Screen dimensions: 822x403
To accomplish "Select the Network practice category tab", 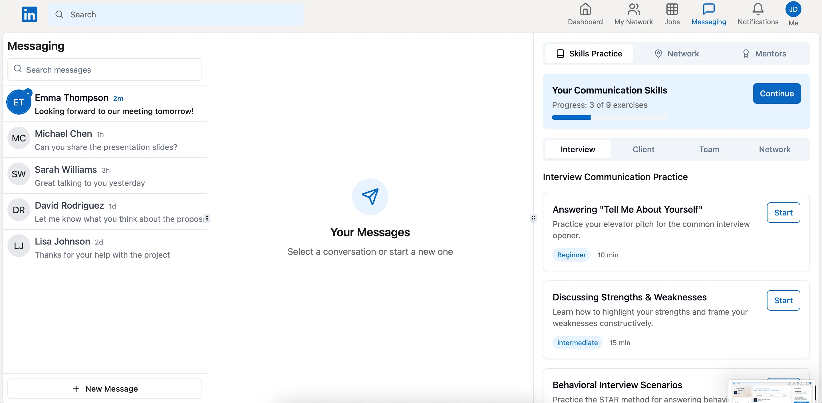I will pyautogui.click(x=774, y=149).
